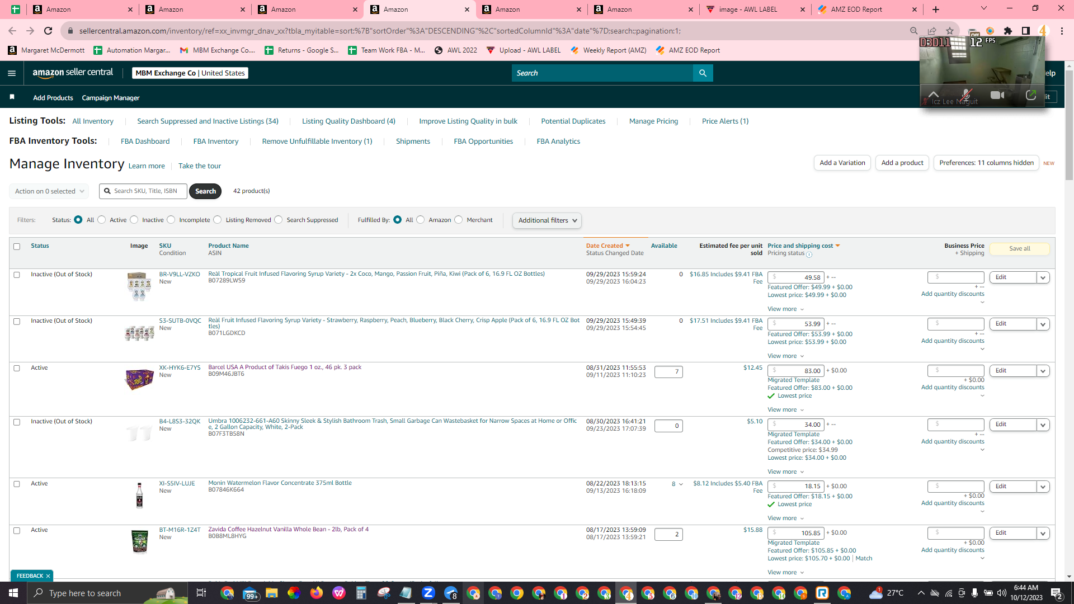Sort by the Date Created column
The image size is (1074, 604).
click(x=607, y=246)
